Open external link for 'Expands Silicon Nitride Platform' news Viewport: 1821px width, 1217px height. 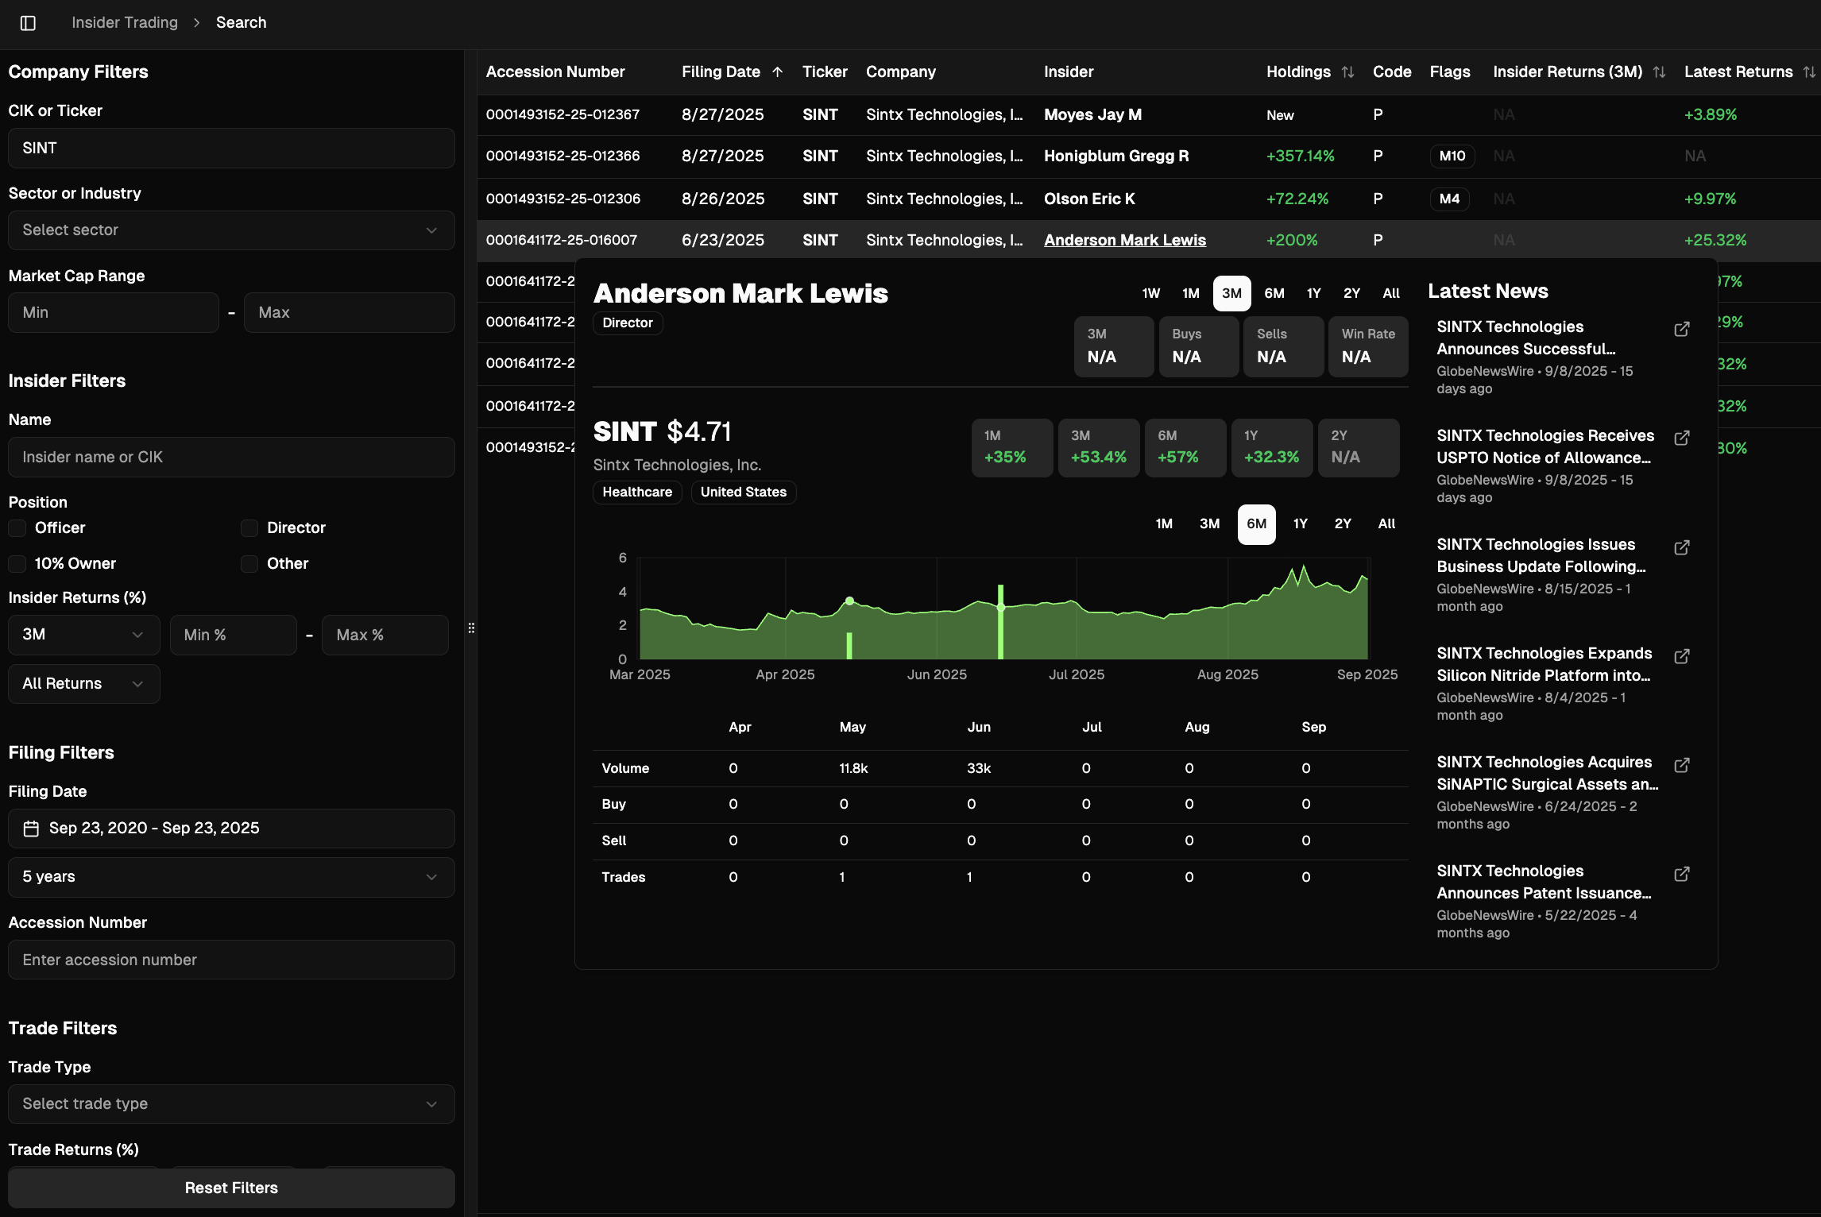(1682, 656)
